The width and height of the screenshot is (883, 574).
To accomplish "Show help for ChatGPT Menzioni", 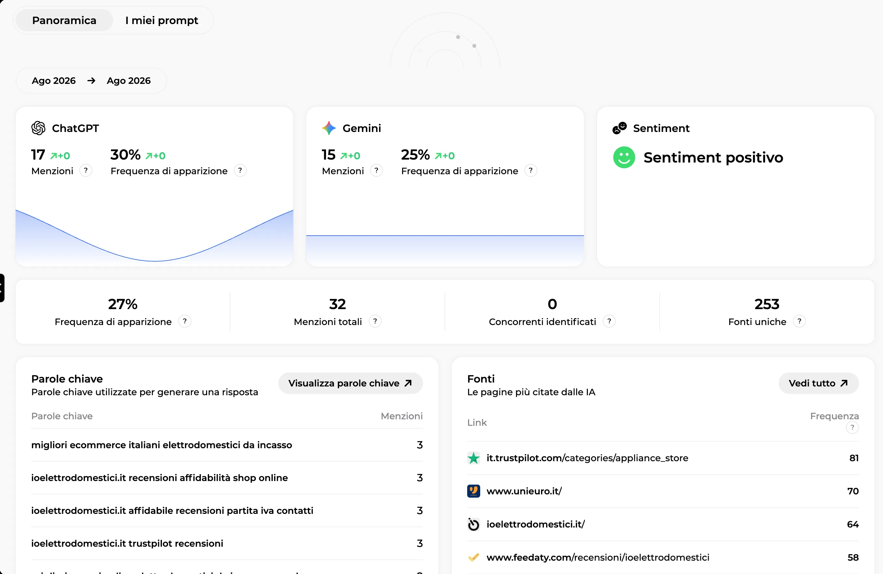I will (86, 171).
